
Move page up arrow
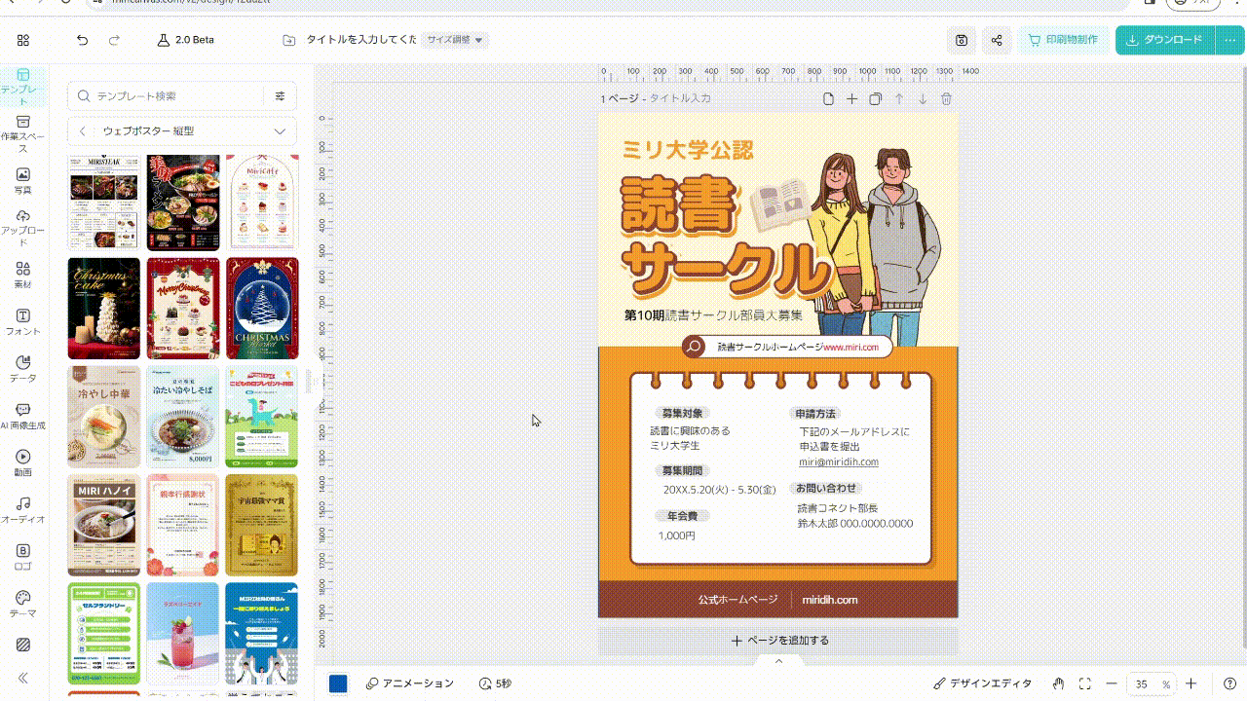899,98
